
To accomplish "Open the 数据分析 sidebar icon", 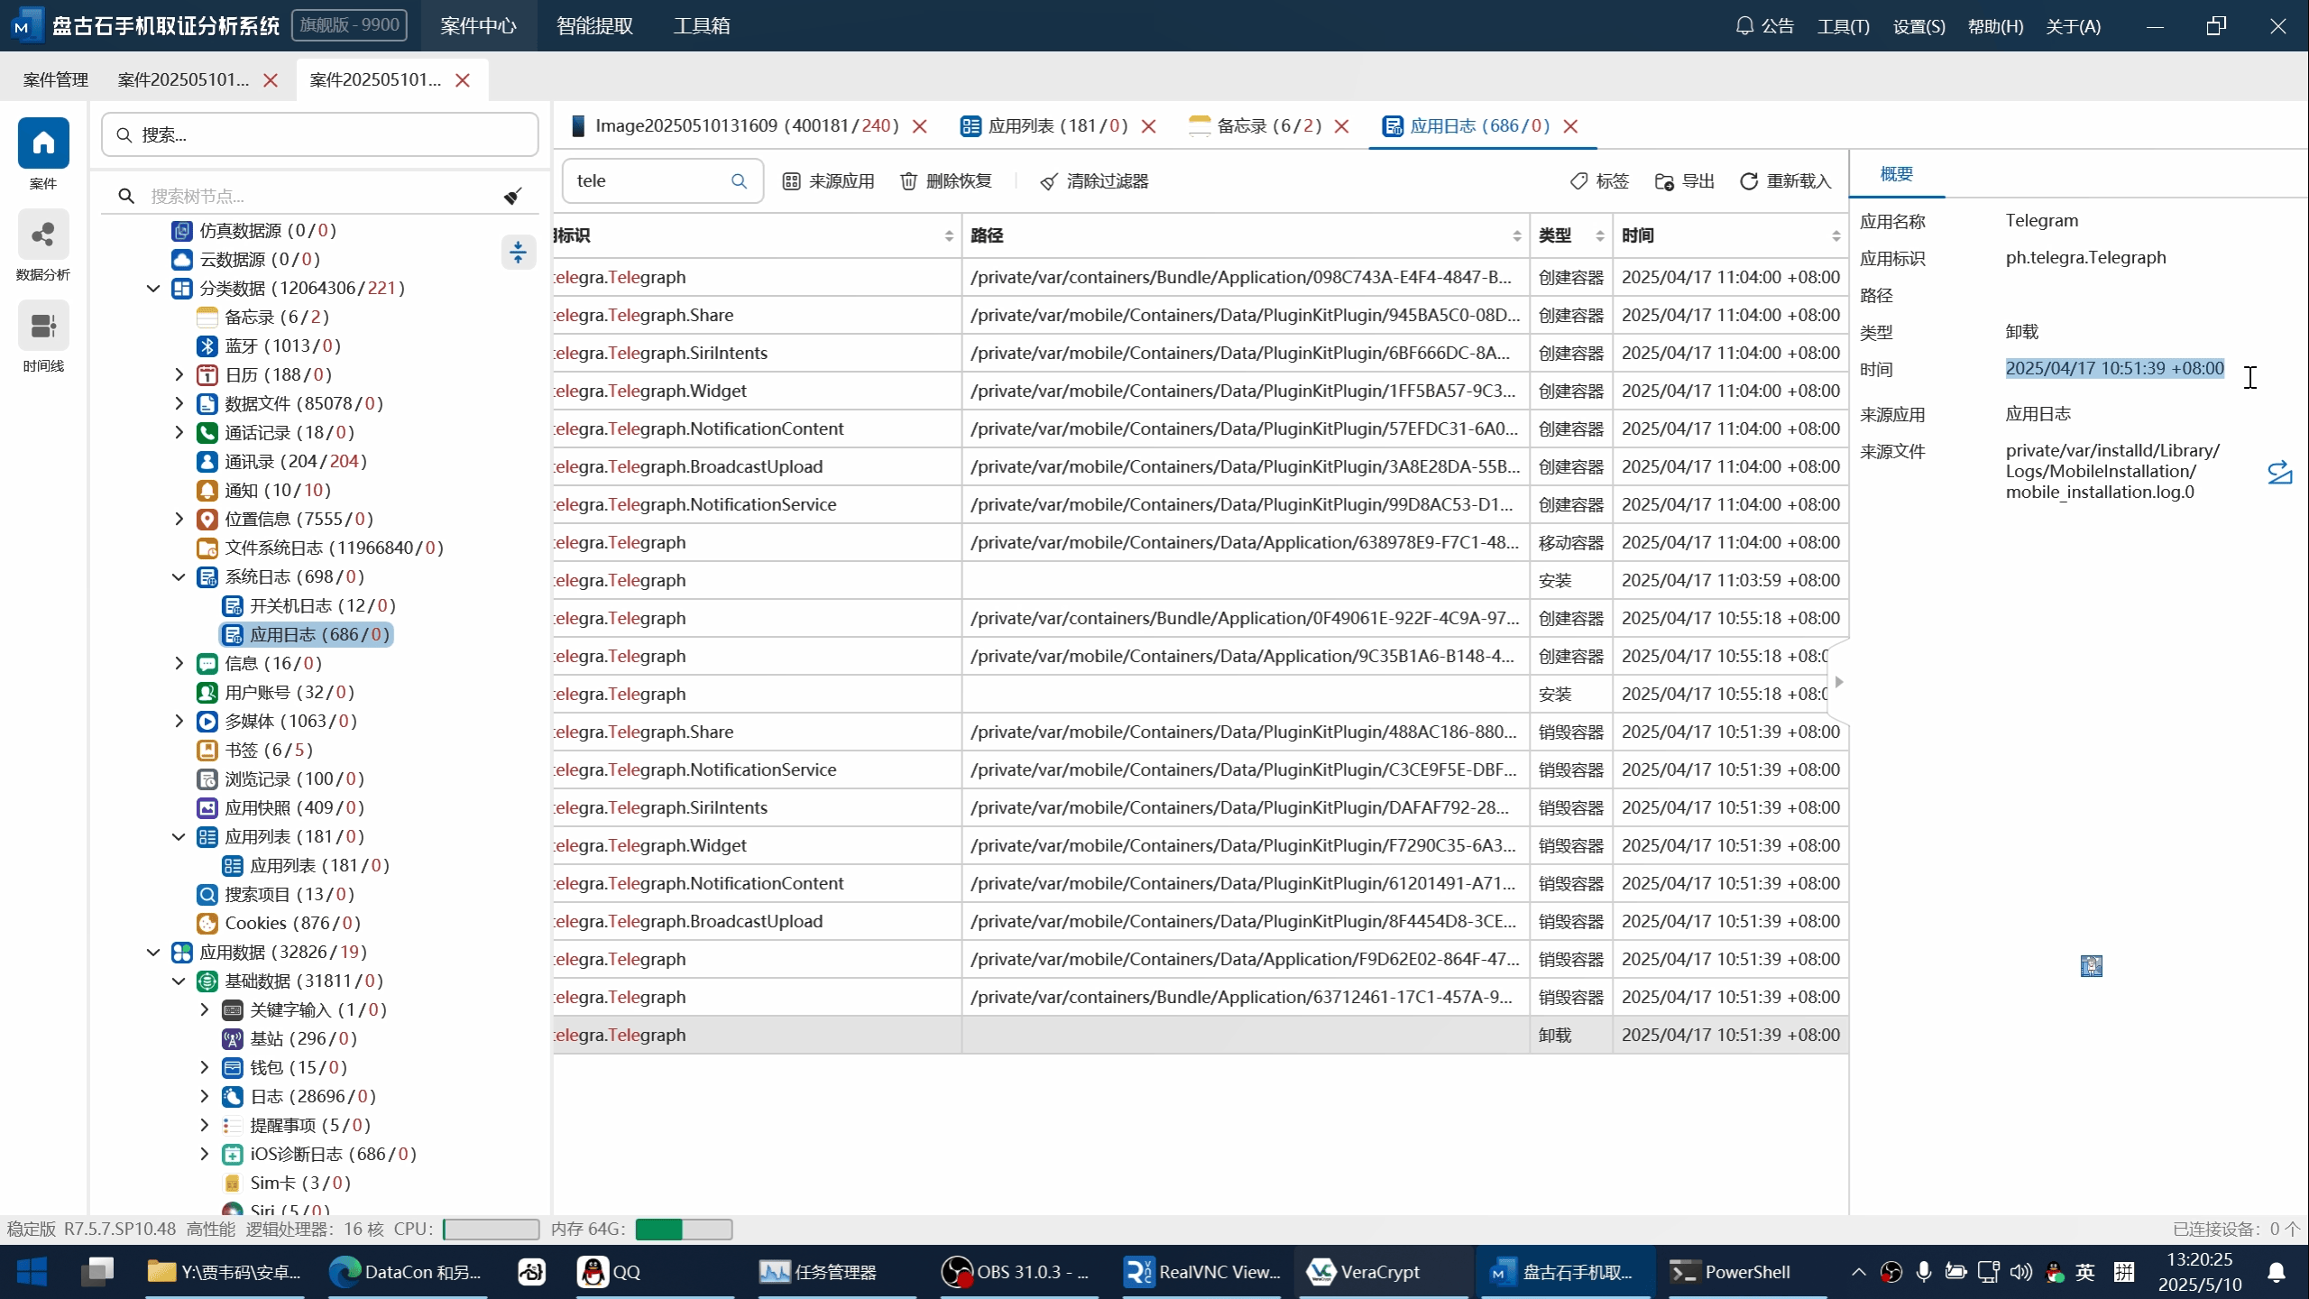I will point(42,236).
